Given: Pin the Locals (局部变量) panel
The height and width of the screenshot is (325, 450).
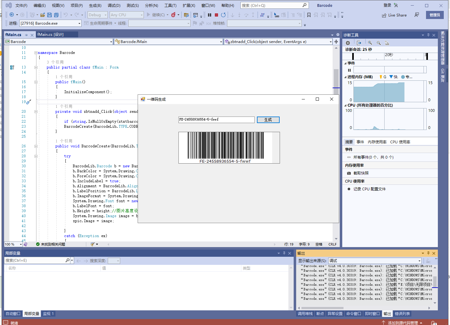Looking at the screenshot, I should coord(284,253).
